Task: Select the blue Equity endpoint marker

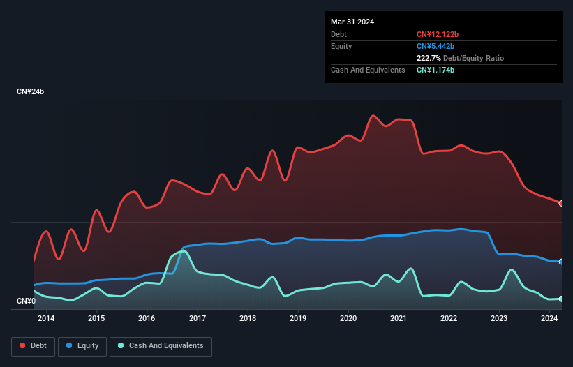Action: pos(561,262)
